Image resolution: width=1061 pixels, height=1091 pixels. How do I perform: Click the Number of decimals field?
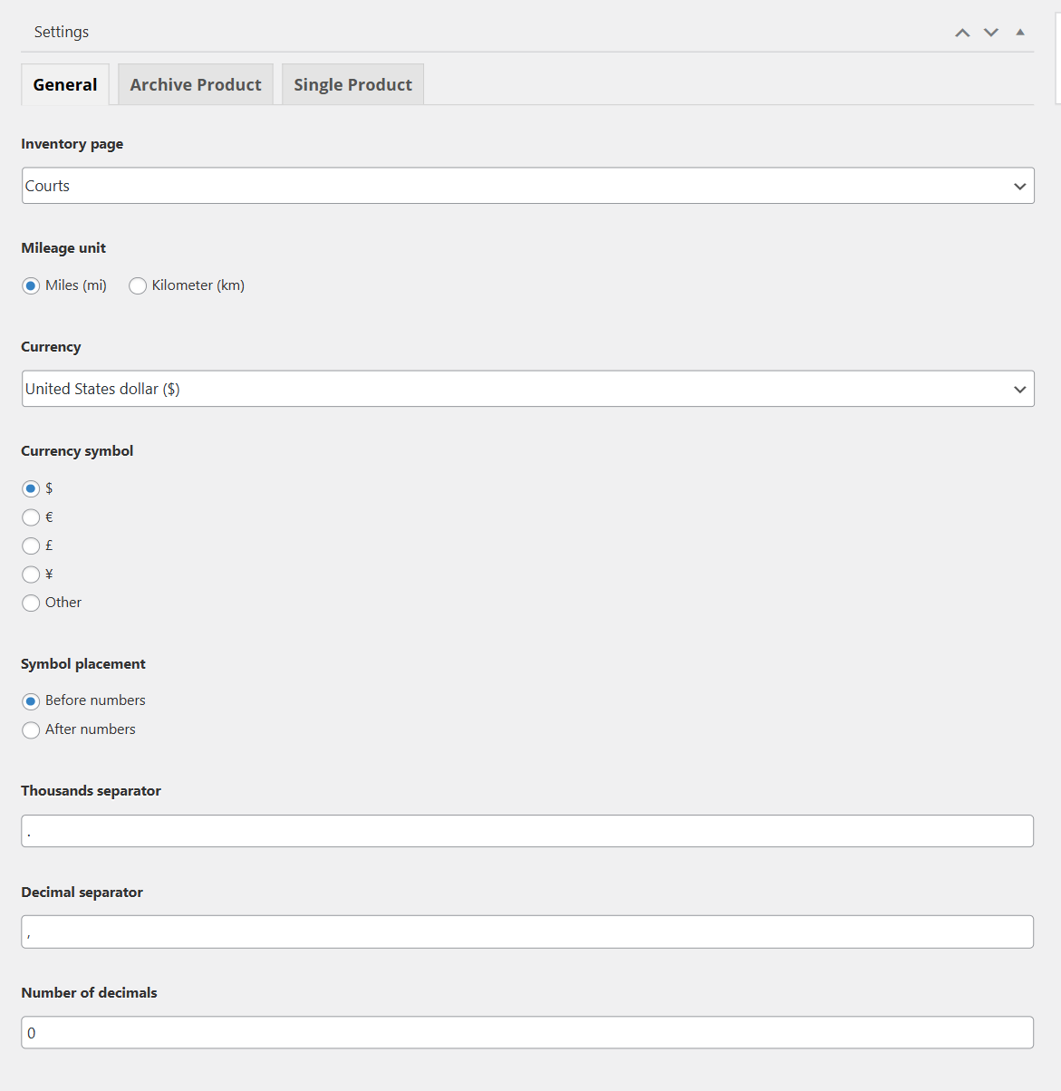[527, 1032]
